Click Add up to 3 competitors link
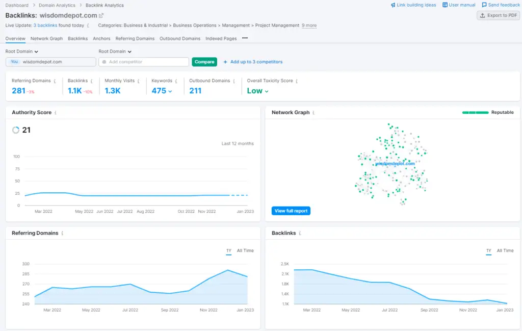The image size is (522, 331). tap(256, 62)
